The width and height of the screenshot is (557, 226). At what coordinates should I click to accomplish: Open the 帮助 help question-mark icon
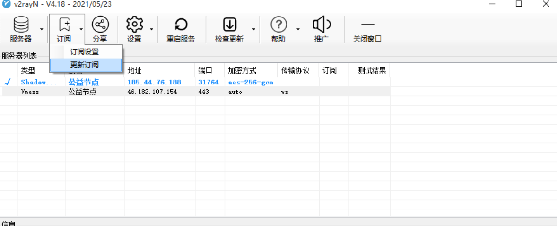point(278,25)
